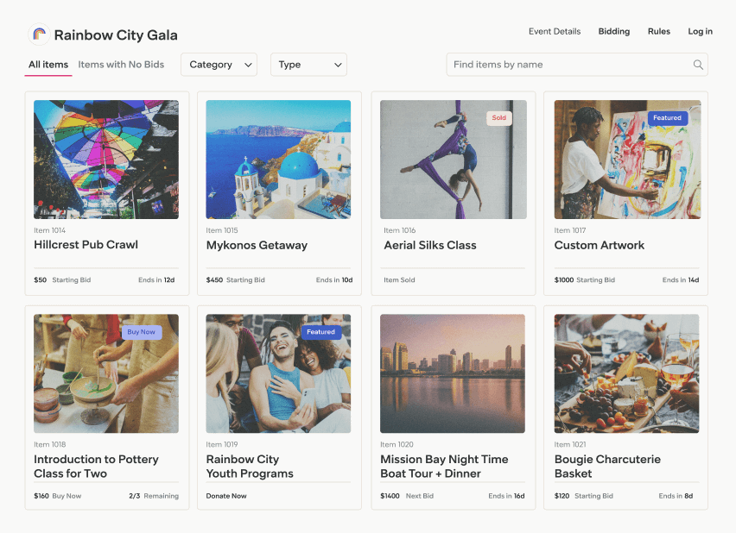
Task: Click the Item 1014 label
Action: [x=50, y=230]
